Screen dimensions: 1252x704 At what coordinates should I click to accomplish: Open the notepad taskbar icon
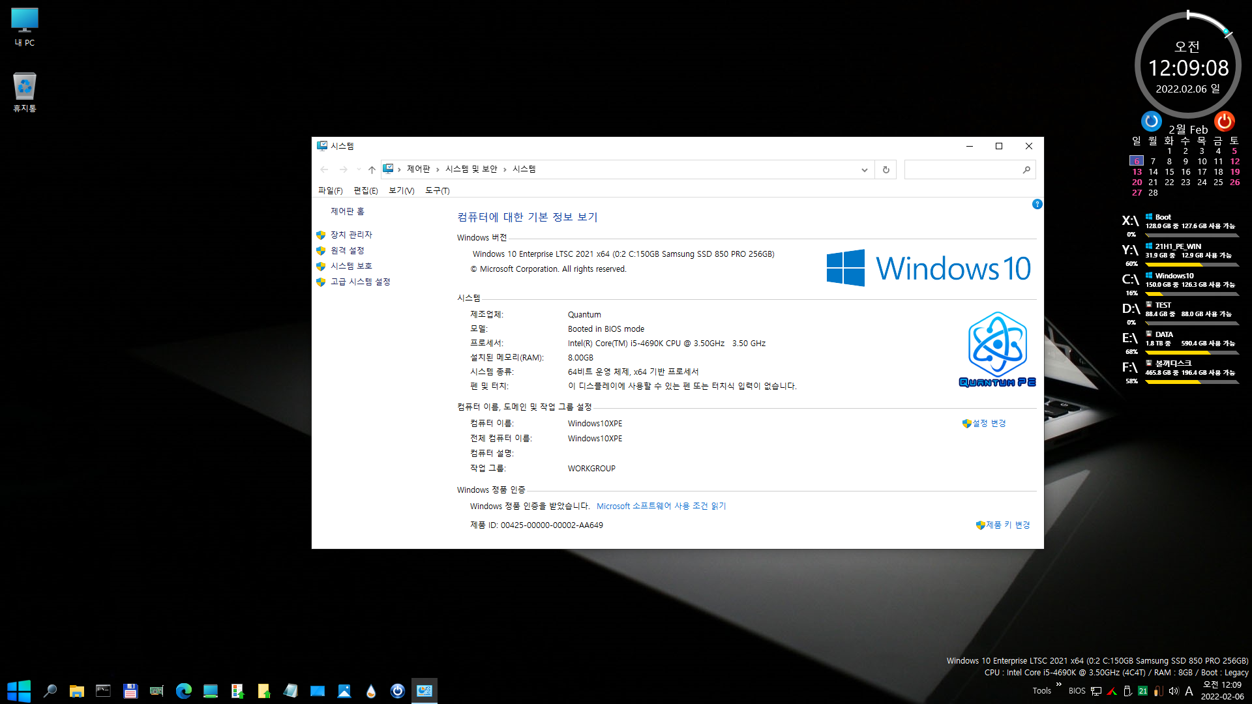[x=291, y=691]
